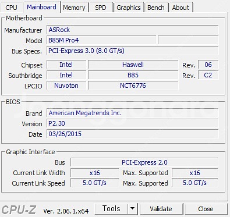Open the Bench tab
This screenshot has width=230, height=217.
[x=156, y=8]
